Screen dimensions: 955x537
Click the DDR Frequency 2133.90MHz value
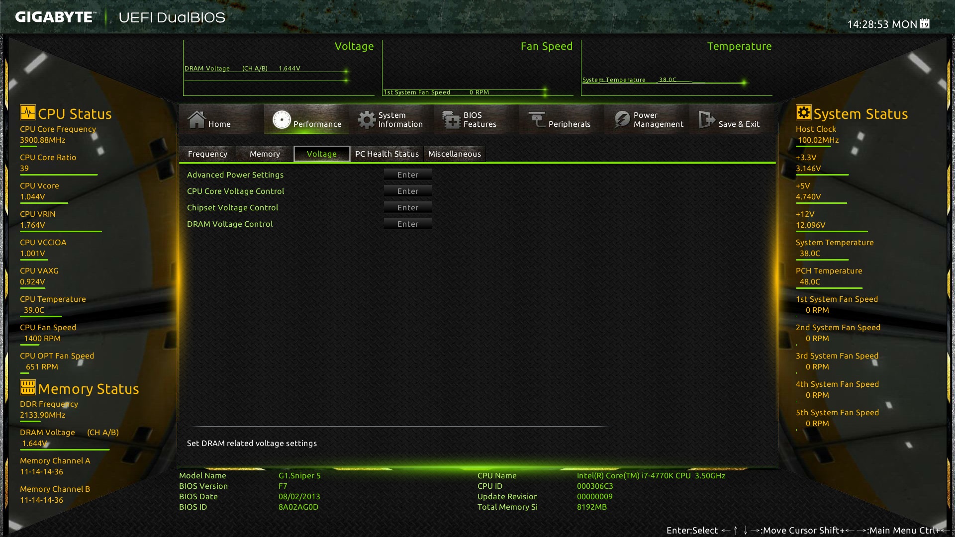(x=43, y=415)
